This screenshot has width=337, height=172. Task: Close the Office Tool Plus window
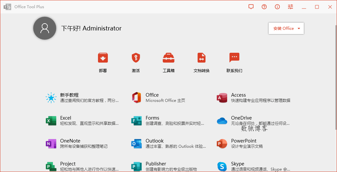[330, 7]
